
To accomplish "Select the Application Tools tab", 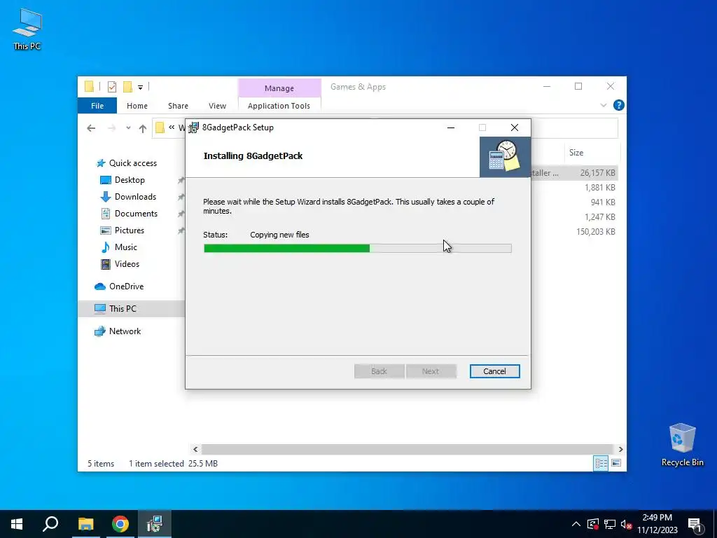I will pos(279,106).
